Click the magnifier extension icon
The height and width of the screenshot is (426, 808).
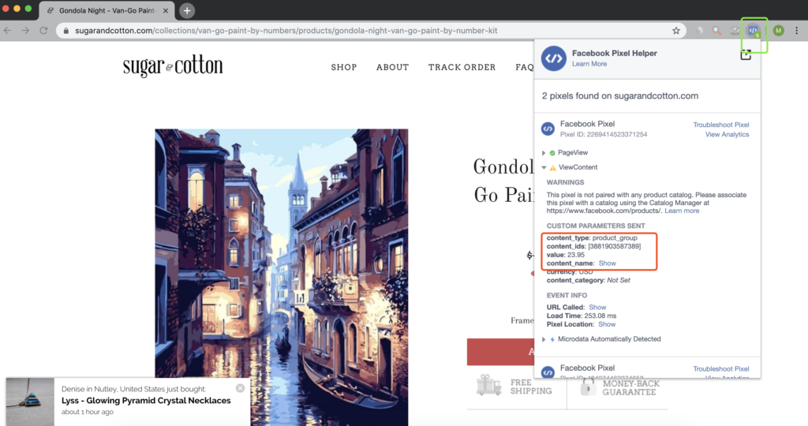(x=716, y=31)
